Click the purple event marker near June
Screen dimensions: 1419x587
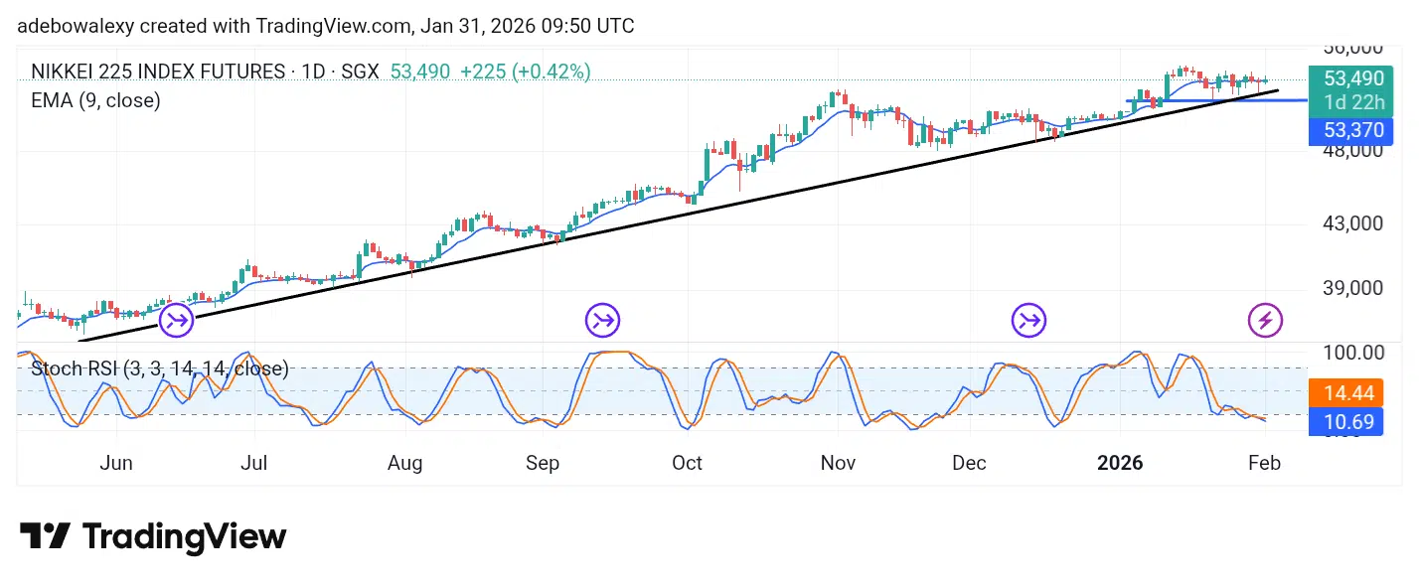[178, 320]
